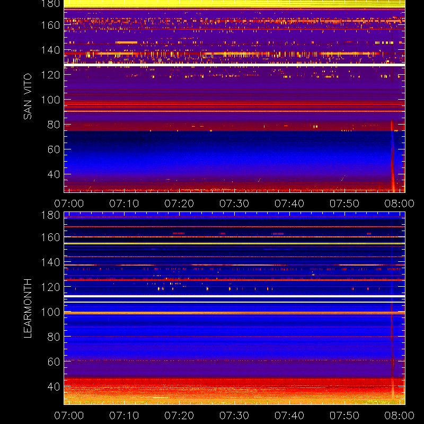Image resolution: width=424 pixels, height=424 pixels.
Task: Select 100 on the San Vito frequency axis
Action: (x=50, y=100)
